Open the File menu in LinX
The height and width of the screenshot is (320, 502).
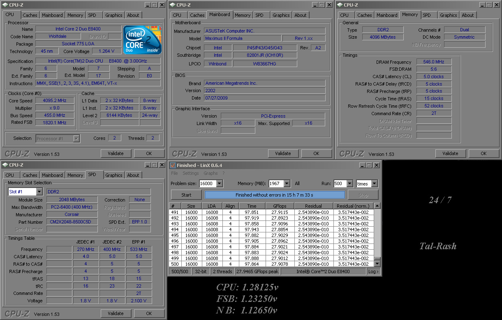[174, 173]
